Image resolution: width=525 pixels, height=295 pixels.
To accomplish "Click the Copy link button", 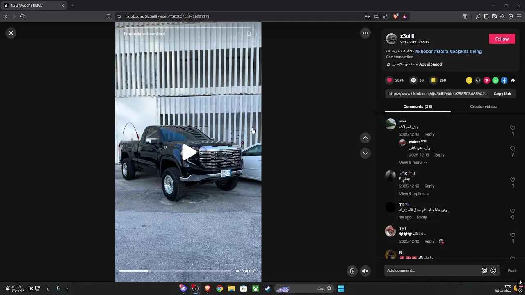I will coord(502,94).
